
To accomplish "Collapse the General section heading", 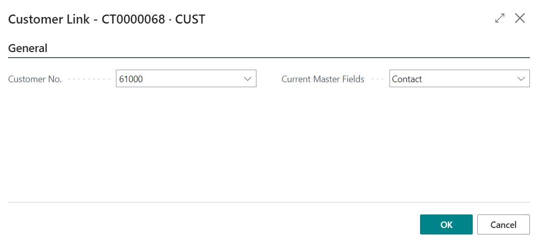I will coord(28,49).
